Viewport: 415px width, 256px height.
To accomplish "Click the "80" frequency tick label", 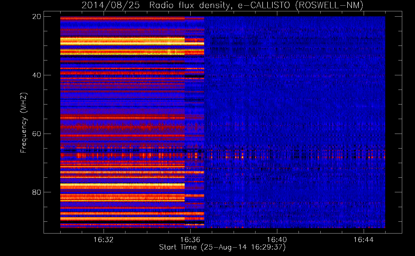I will (x=37, y=192).
